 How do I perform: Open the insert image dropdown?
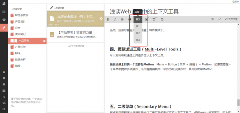pyautogui.click(x=146, y=19)
